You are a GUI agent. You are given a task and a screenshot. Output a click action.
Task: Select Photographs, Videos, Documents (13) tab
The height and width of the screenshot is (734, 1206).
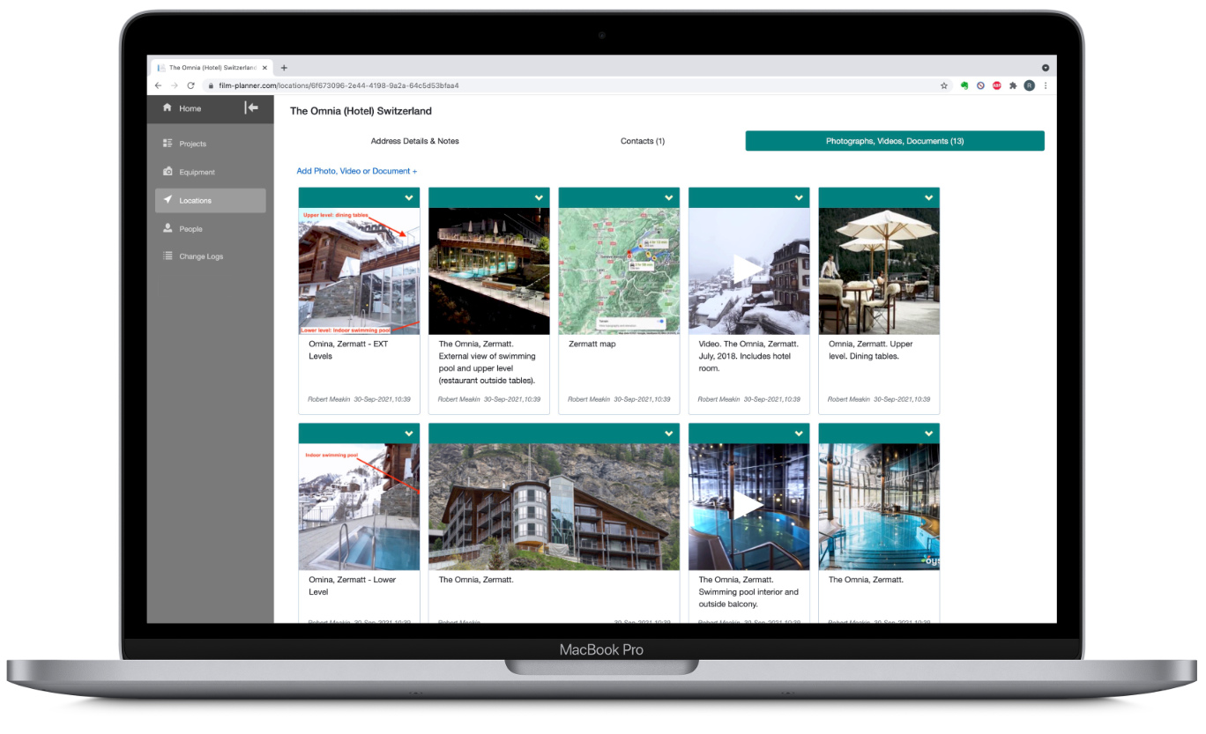tap(895, 141)
